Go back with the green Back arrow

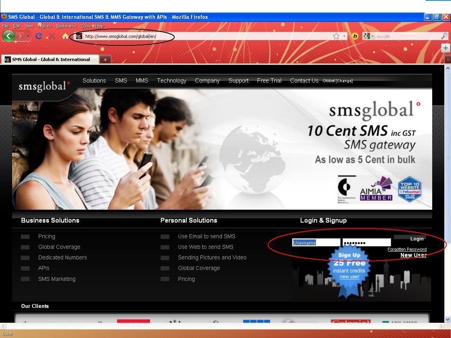pyautogui.click(x=8, y=36)
